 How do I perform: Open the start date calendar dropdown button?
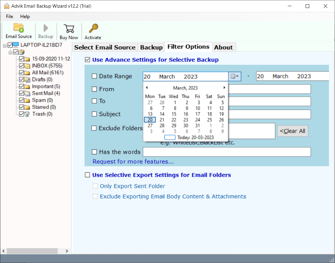(x=234, y=77)
